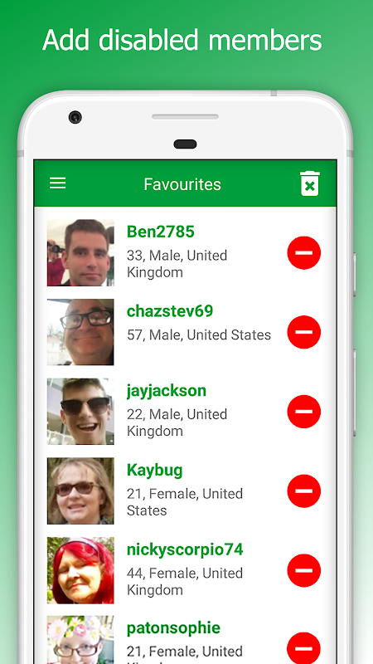Viewport: 373px width, 664px height.
Task: Open patonsophie profile photo
Action: tap(80, 640)
